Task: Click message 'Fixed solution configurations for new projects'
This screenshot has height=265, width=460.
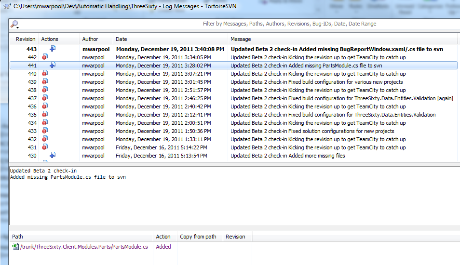Action: pyautogui.click(x=312, y=132)
